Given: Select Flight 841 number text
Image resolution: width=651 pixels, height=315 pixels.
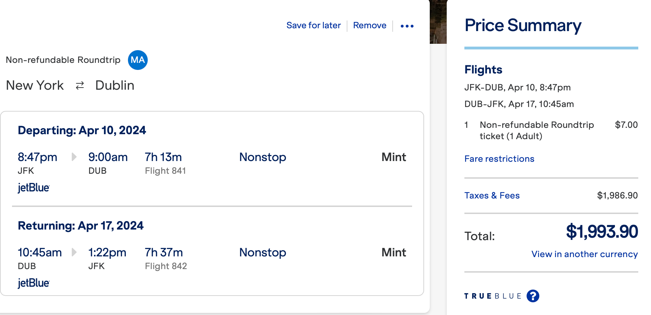Looking at the screenshot, I should [165, 171].
